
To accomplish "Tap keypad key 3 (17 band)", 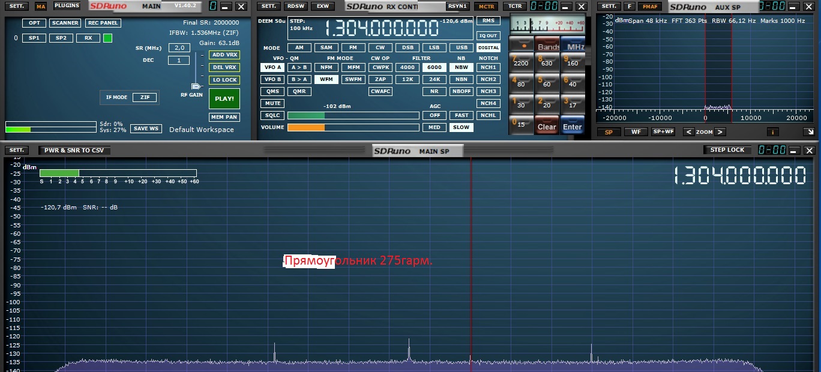I will point(573,103).
